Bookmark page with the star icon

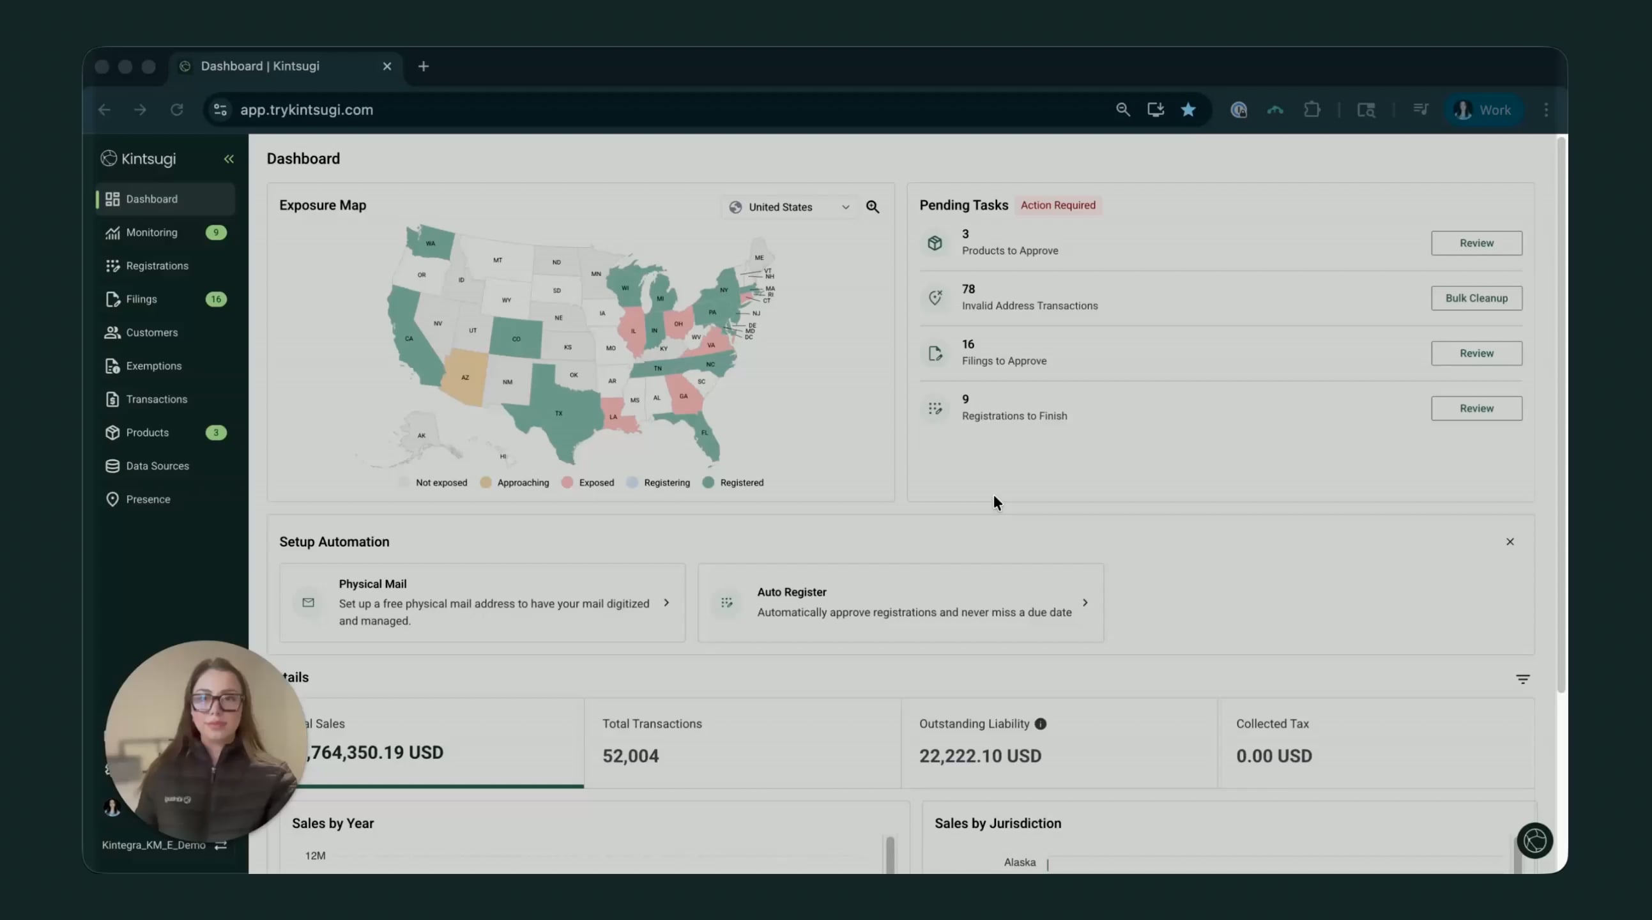[x=1188, y=110]
